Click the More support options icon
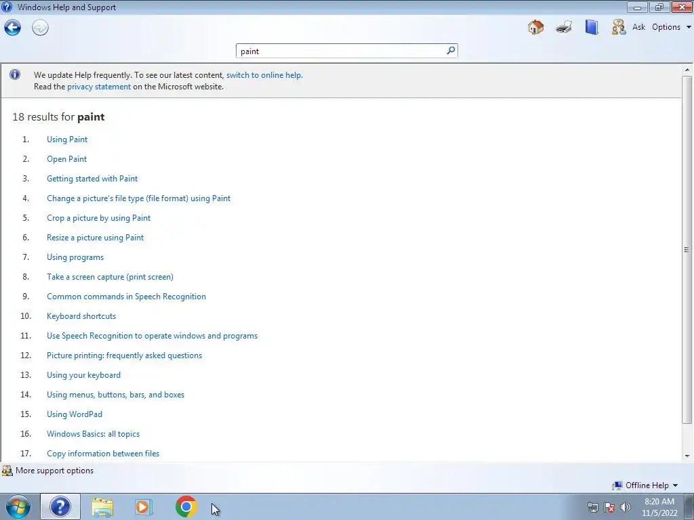 7,471
